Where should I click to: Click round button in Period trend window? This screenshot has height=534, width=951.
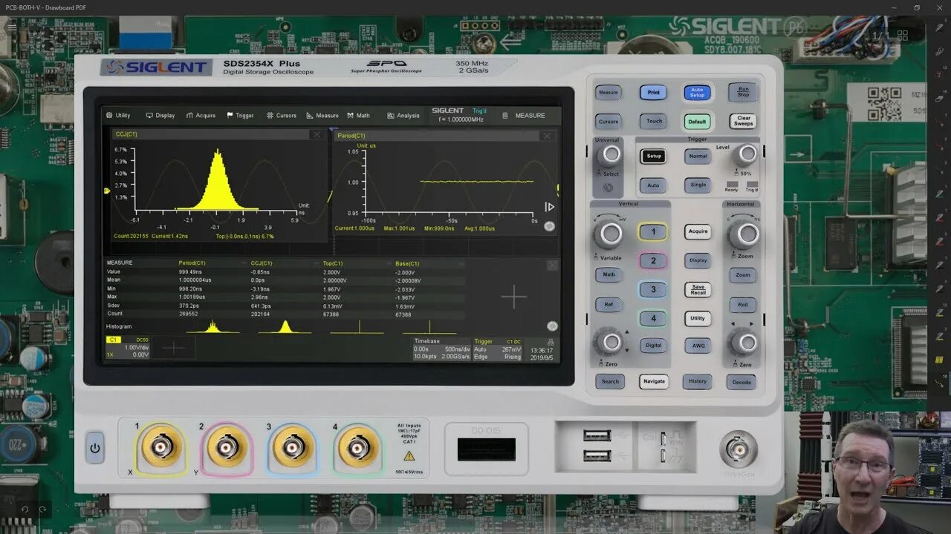tap(549, 226)
